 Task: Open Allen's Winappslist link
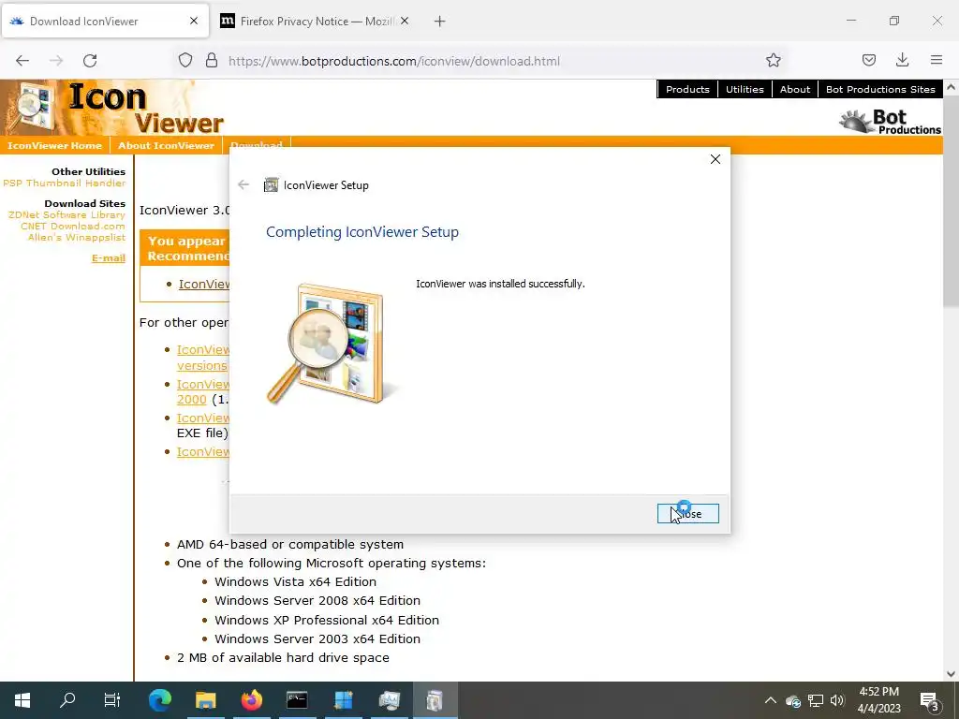click(77, 237)
